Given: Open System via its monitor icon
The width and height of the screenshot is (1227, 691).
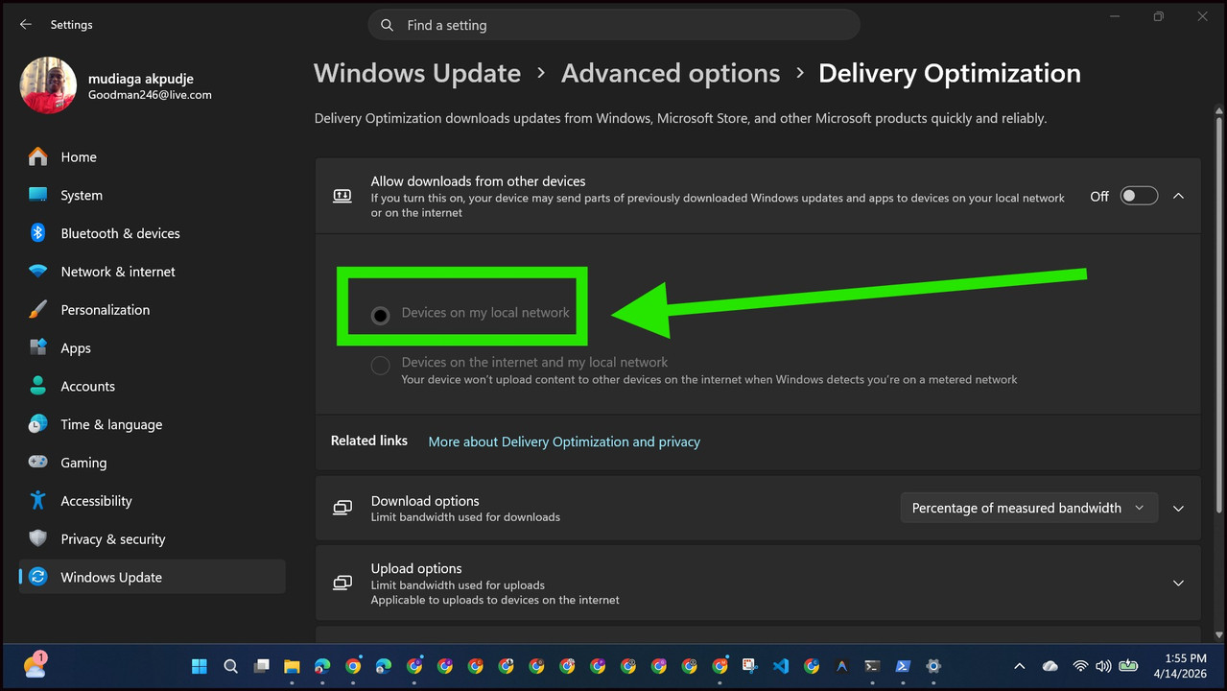Looking at the screenshot, I should point(37,195).
